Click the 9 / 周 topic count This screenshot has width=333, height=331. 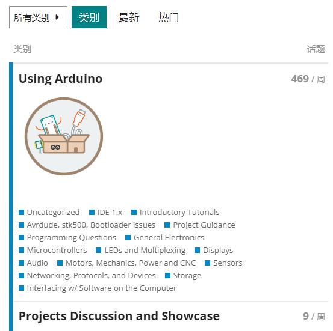click(314, 317)
